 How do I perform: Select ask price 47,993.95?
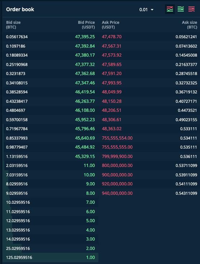tap(112, 83)
